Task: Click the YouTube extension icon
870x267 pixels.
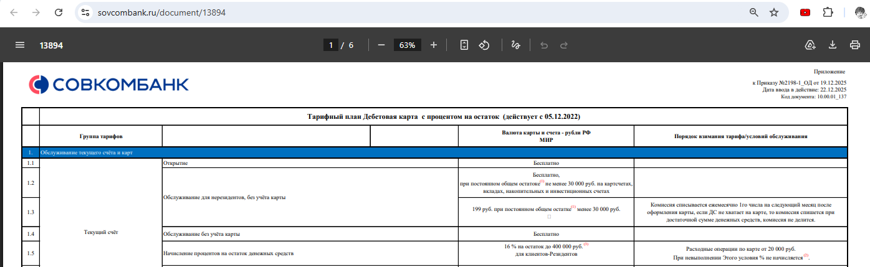Action: click(805, 12)
